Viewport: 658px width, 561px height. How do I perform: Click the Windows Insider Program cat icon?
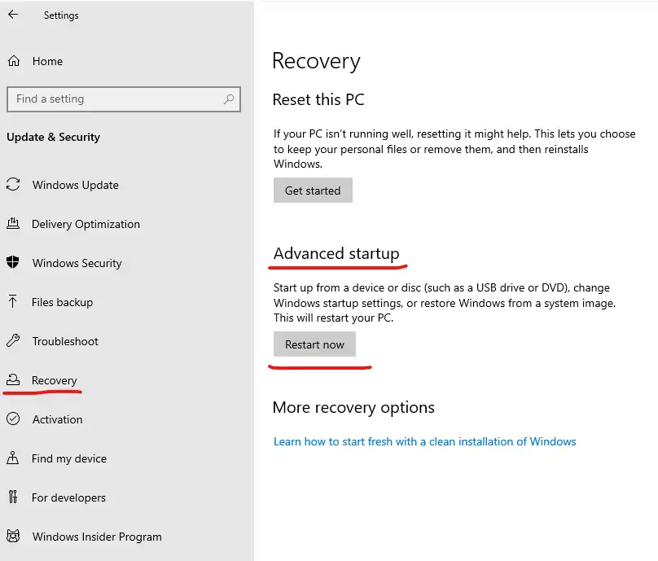tap(13, 536)
